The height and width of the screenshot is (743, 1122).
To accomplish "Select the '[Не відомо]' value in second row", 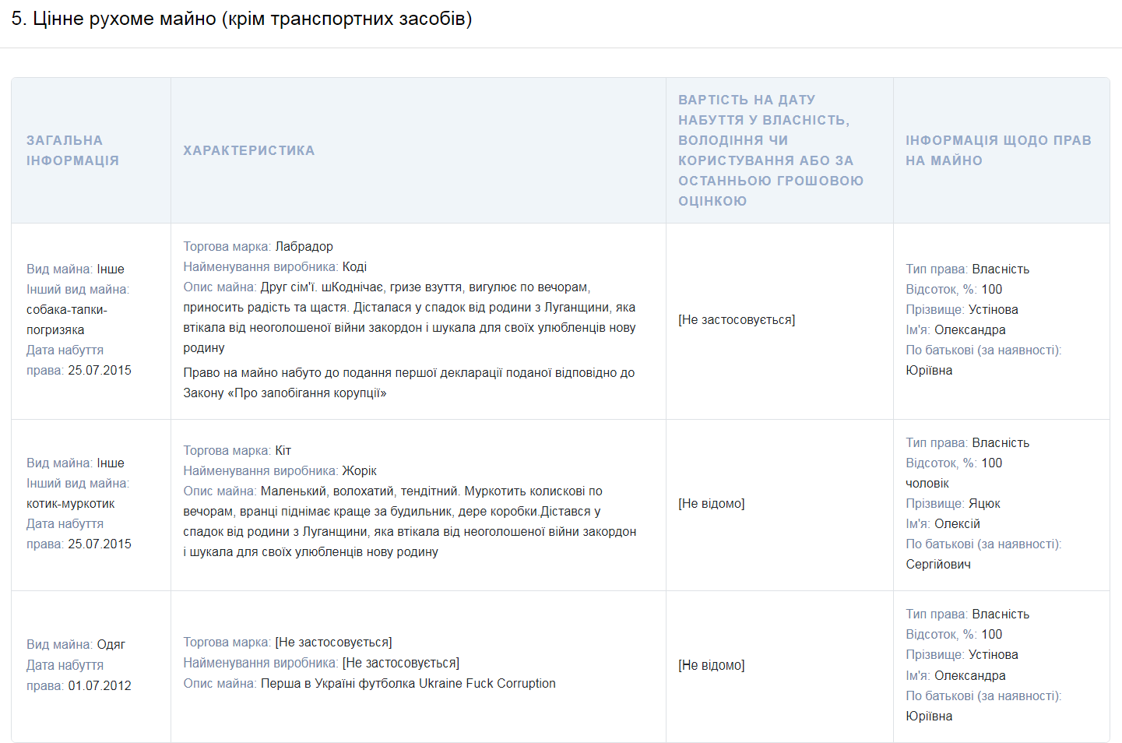I will [712, 503].
